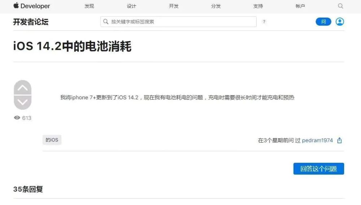361x205 pixels.
Task: Click the question body text about iphone 7+
Action: pos(177,97)
